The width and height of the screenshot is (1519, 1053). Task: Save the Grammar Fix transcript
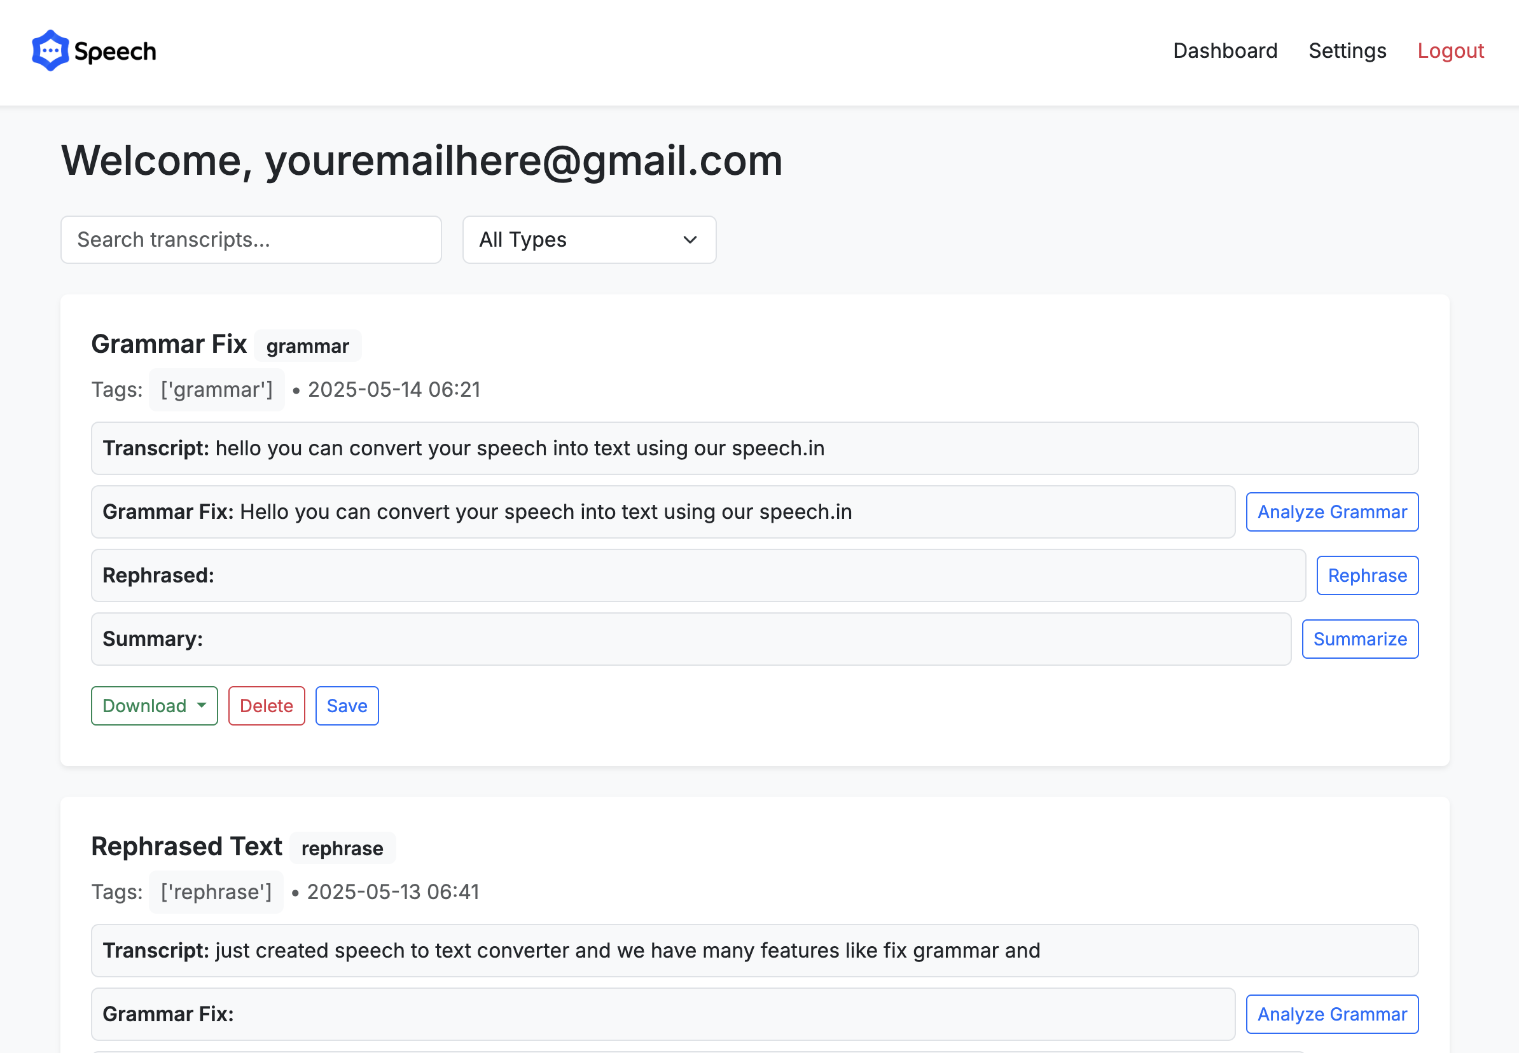click(347, 706)
